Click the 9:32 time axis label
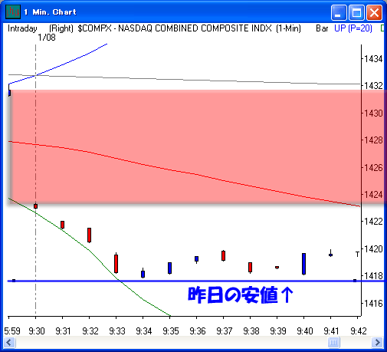This screenshot has width=387, height=352. coord(90,331)
